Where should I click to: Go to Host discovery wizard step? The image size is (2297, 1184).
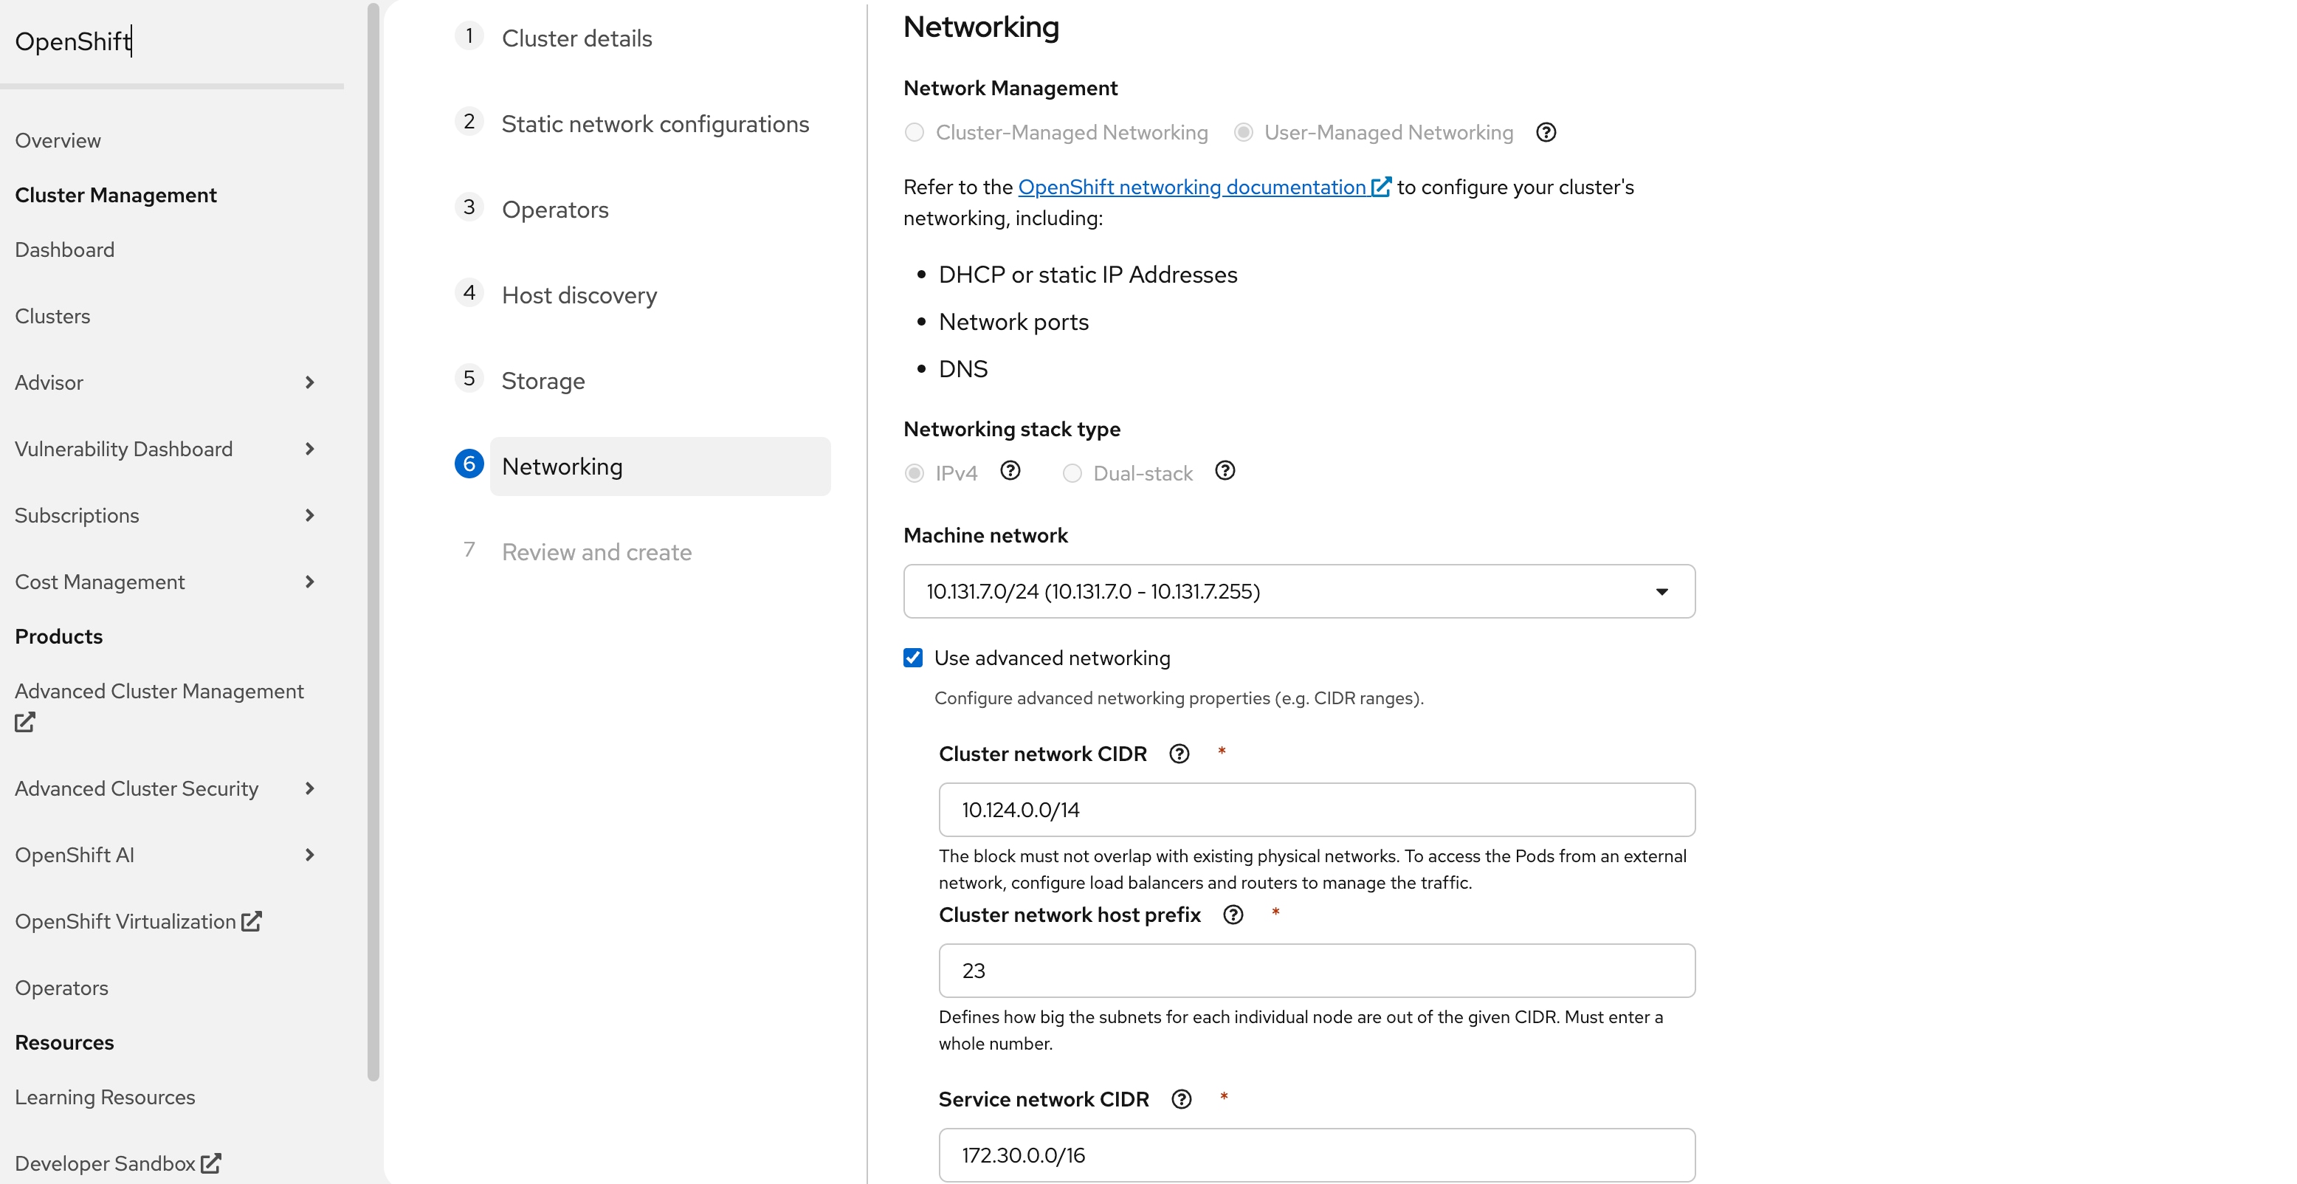tap(579, 295)
